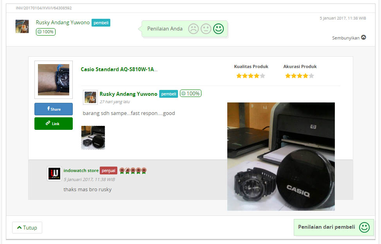The height and width of the screenshot is (244, 381).
Task: Click the green Link button
Action: (54, 124)
